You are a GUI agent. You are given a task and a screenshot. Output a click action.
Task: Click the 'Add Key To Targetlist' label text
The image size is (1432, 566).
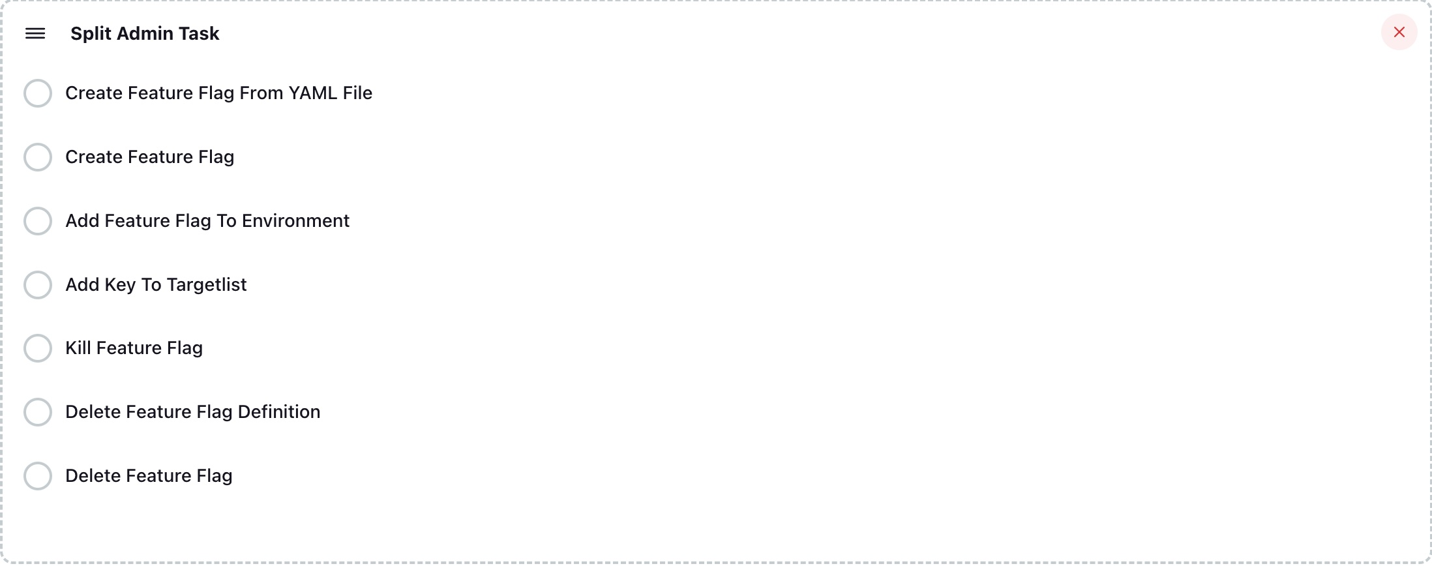(x=156, y=285)
